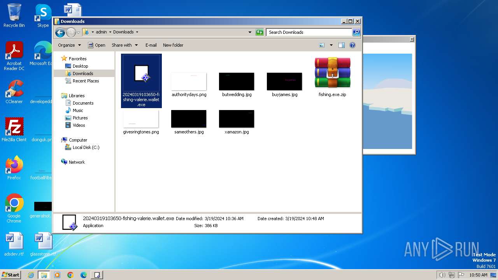This screenshot has width=498, height=280.
Task: Open Local Disk (C:)
Action: (x=86, y=147)
